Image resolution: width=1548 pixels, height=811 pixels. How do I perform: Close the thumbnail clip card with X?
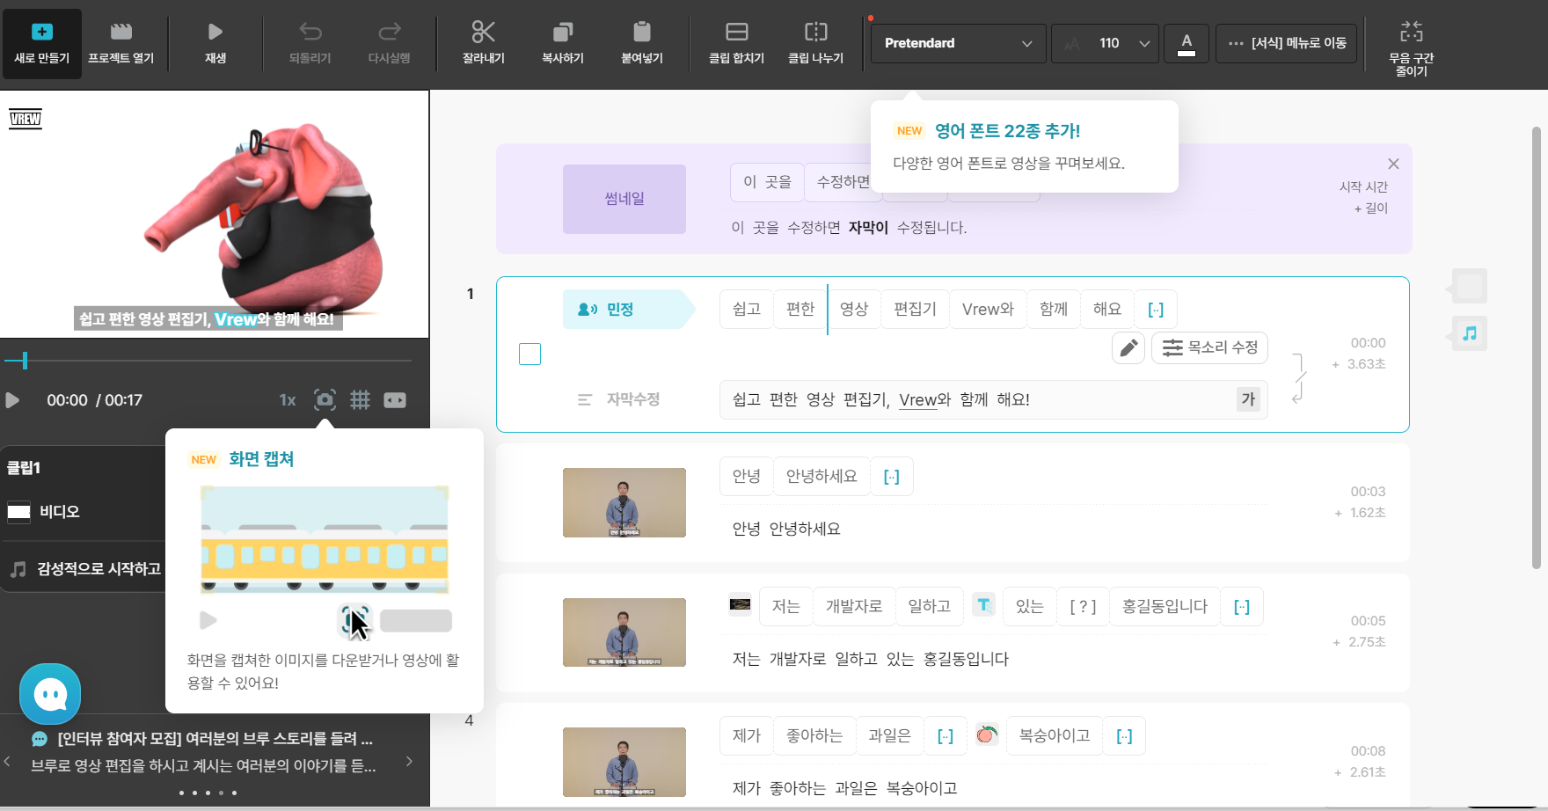coord(1393,164)
